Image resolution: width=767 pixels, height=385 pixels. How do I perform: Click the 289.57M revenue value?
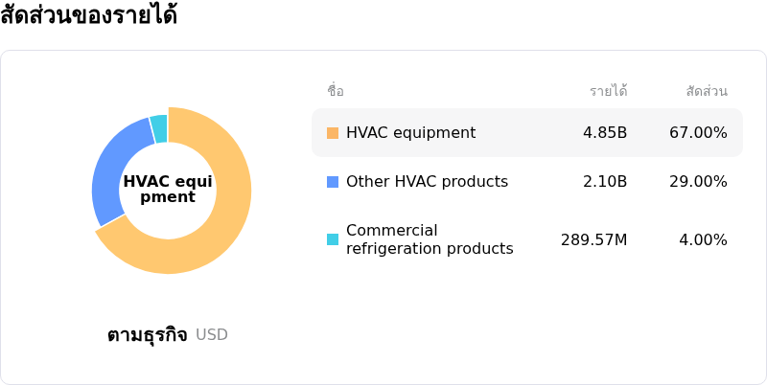(593, 239)
